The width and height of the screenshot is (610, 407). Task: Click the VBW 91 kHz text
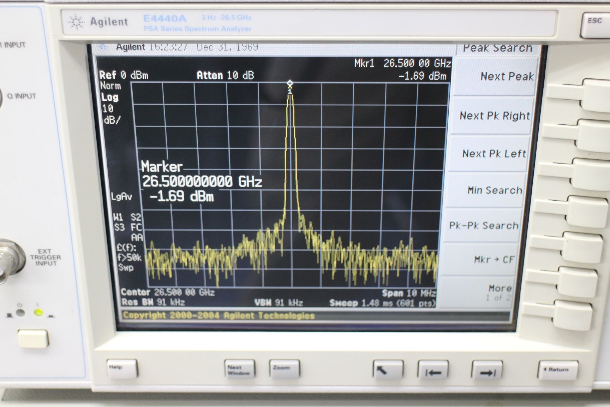(x=279, y=303)
